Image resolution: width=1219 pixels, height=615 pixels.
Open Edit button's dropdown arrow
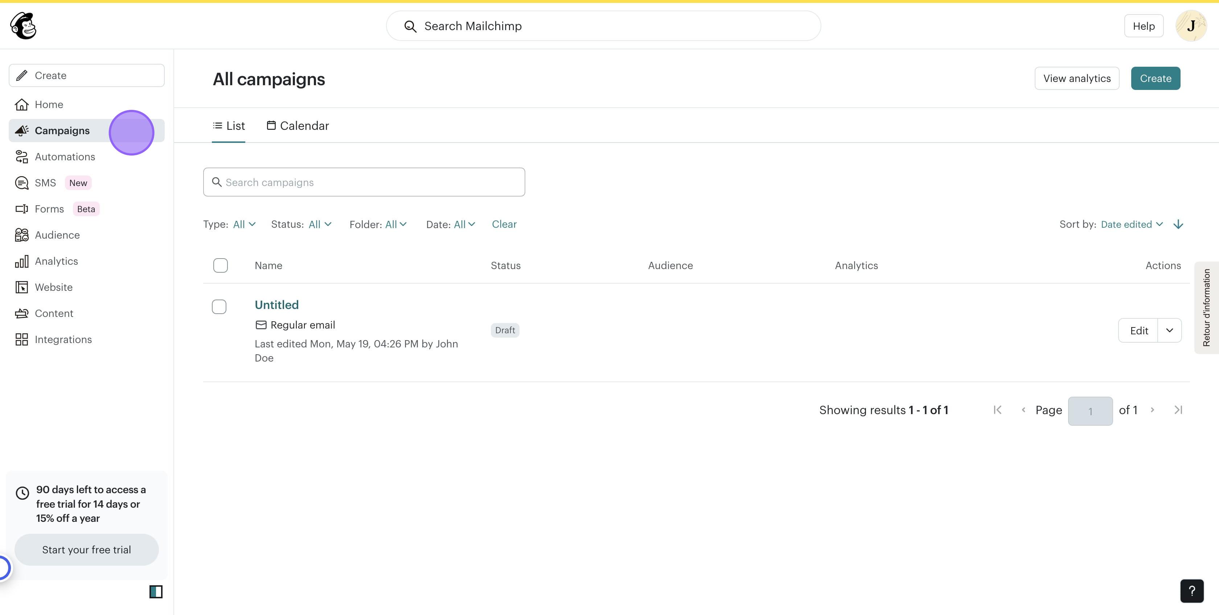(x=1169, y=330)
